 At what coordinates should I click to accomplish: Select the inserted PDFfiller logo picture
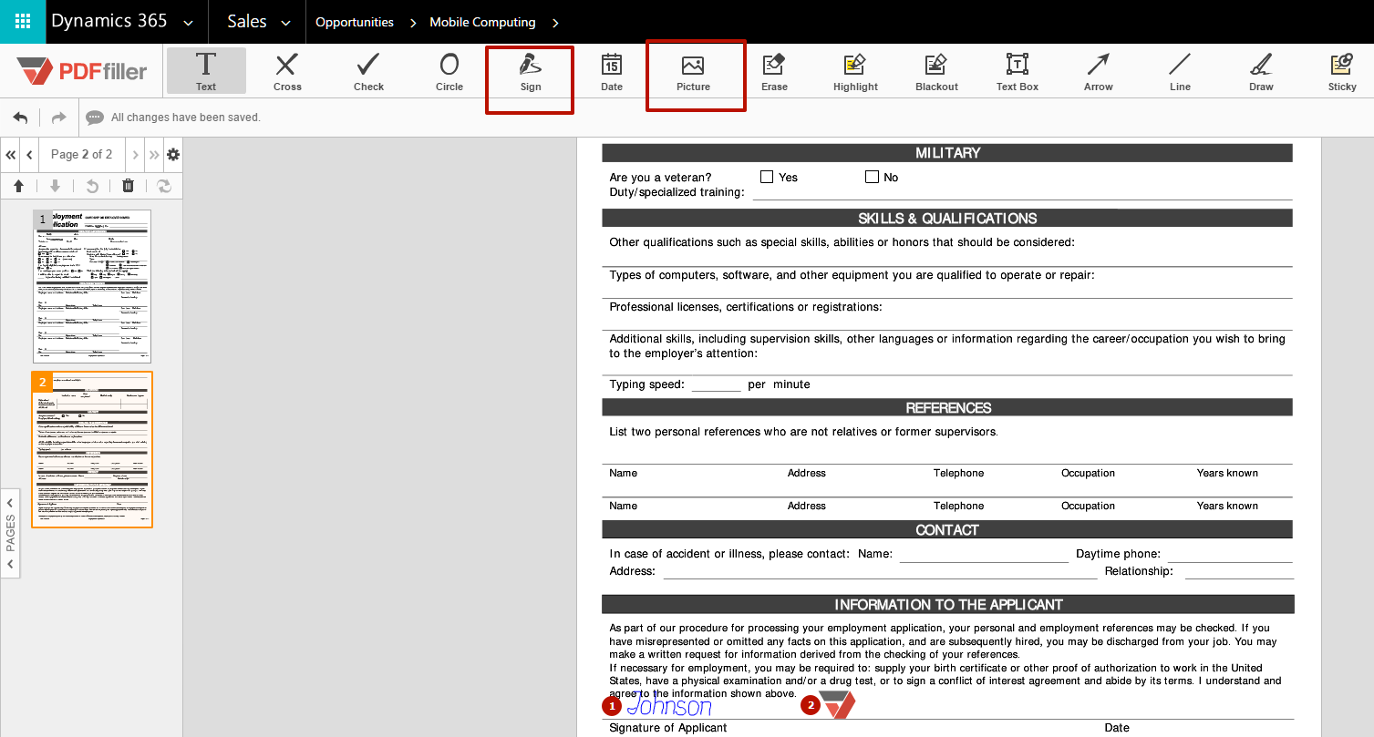837,704
